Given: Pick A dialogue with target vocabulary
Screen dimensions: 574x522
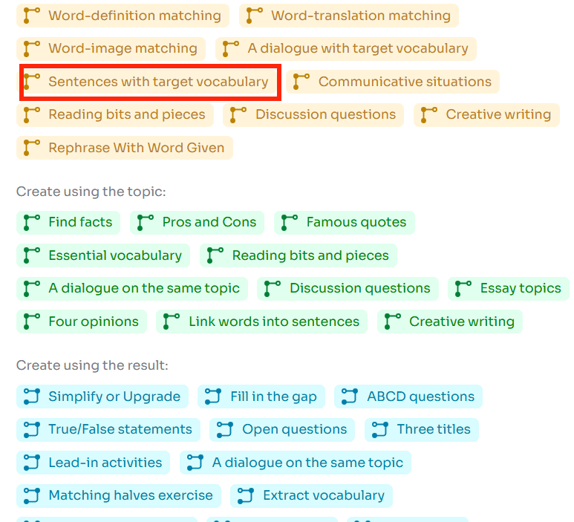Looking at the screenshot, I should pyautogui.click(x=346, y=49).
